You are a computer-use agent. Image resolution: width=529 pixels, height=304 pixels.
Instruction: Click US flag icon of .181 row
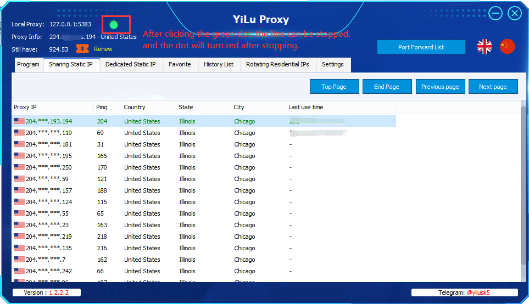[19, 144]
